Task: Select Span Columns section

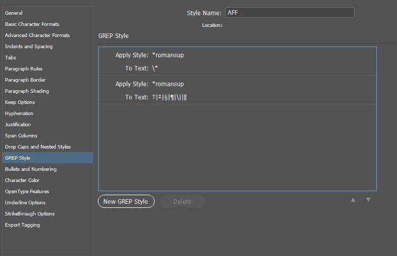Action: click(48, 135)
